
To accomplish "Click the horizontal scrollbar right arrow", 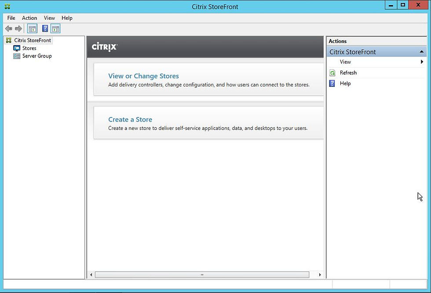I will (x=320, y=275).
